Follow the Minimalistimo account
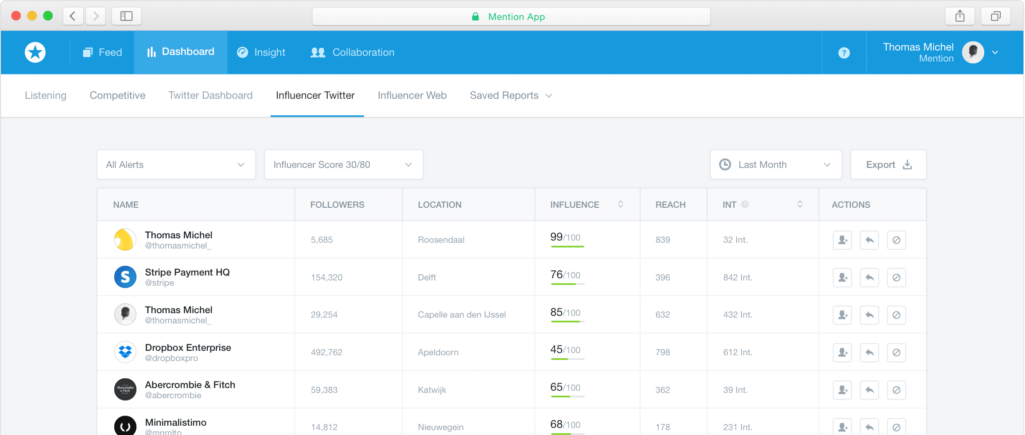1025x435 pixels. click(x=843, y=427)
